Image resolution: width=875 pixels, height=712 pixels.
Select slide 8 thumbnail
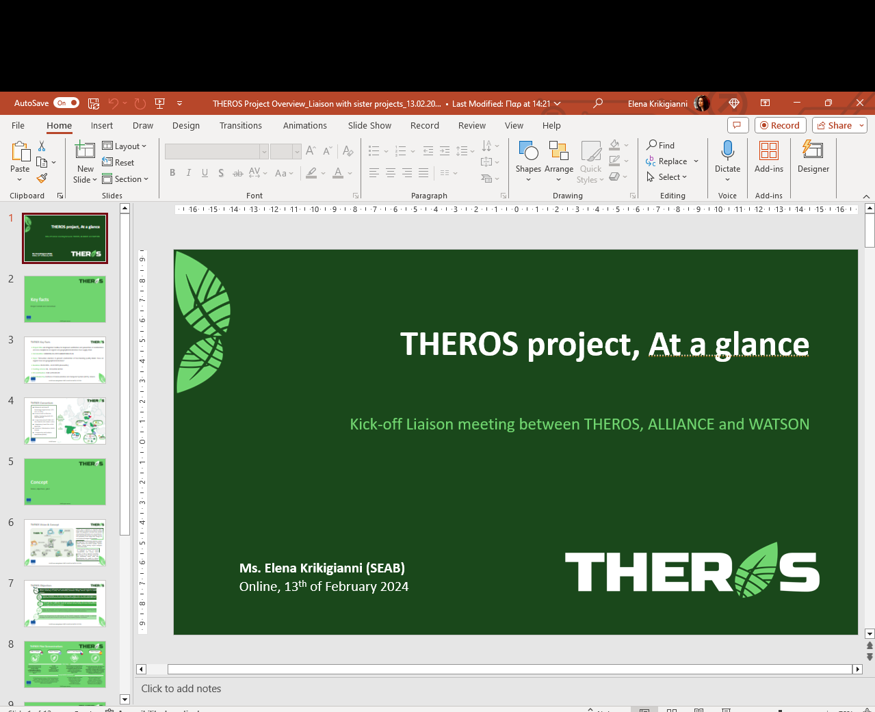(65, 664)
